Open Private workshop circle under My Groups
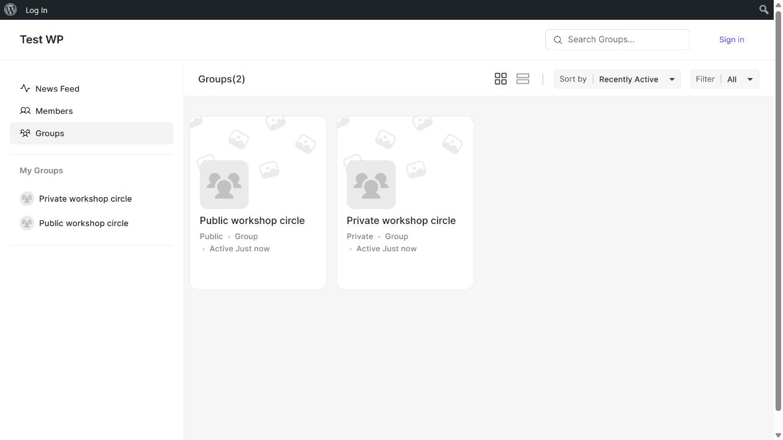783x440 pixels. tap(85, 199)
